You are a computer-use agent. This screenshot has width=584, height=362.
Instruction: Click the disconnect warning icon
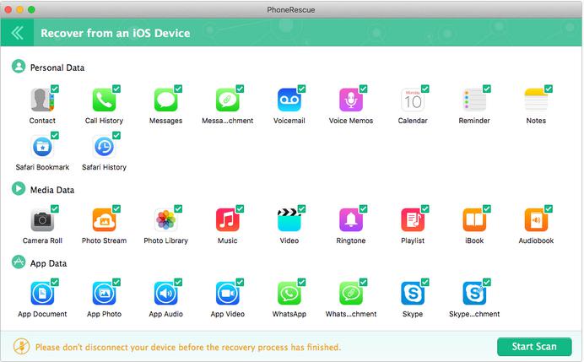tap(22, 346)
